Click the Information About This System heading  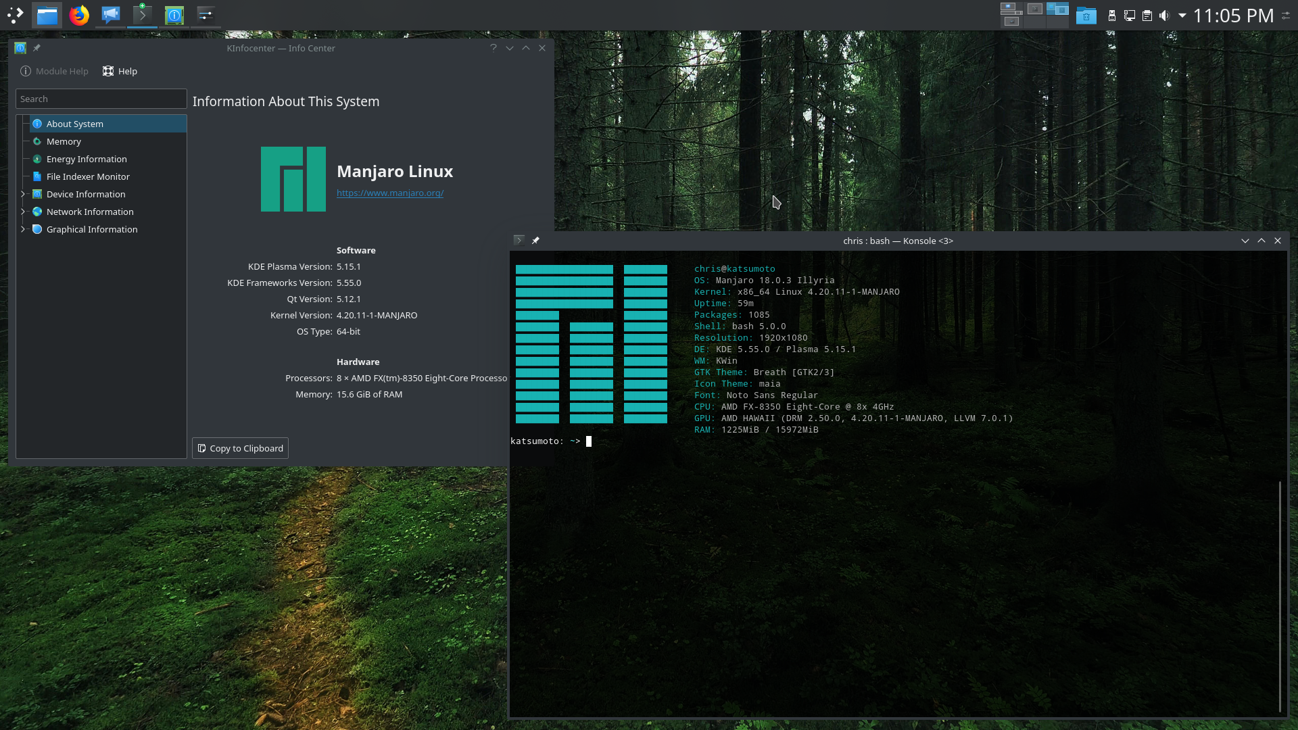(286, 101)
